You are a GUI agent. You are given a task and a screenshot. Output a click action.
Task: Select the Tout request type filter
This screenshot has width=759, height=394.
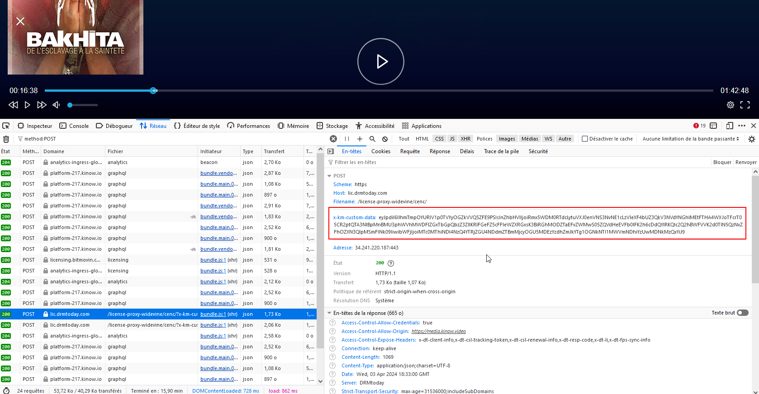(x=404, y=139)
